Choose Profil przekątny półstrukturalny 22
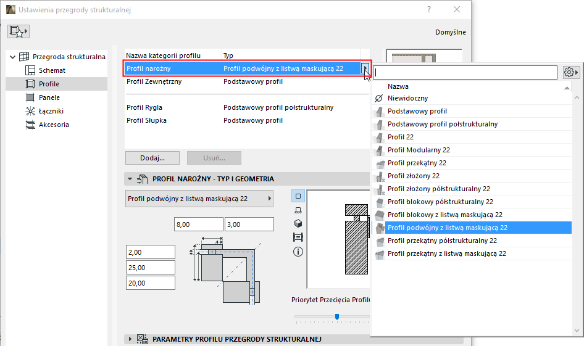This screenshot has width=584, height=346. click(x=472, y=241)
